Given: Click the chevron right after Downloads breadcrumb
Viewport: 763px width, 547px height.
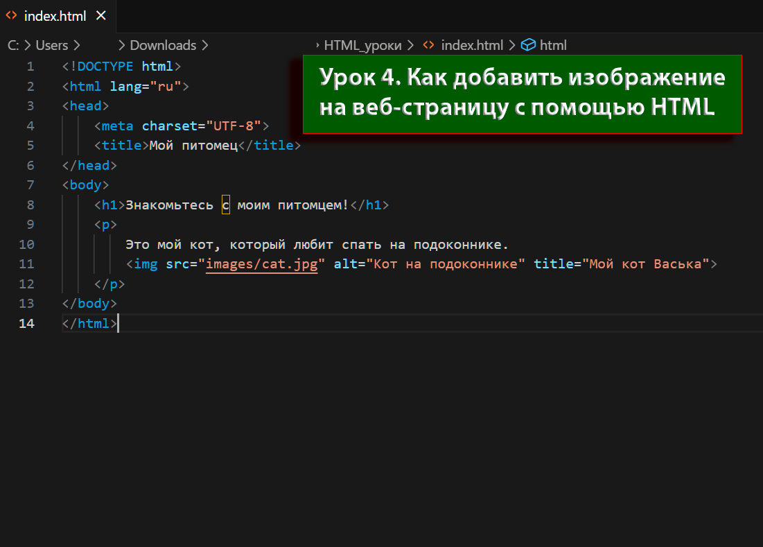Looking at the screenshot, I should tap(204, 45).
